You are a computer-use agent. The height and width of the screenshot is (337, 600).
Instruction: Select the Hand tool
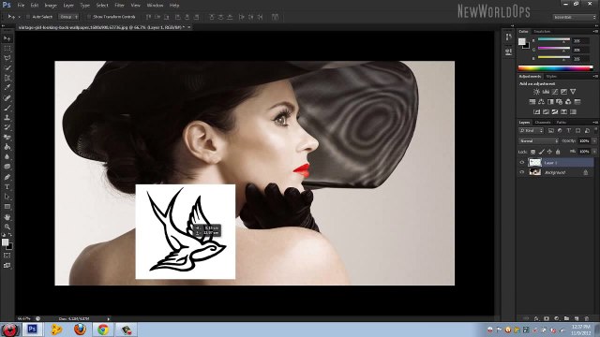[7, 217]
